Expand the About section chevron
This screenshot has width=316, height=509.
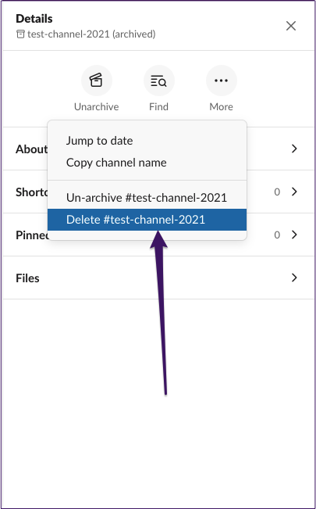pyautogui.click(x=294, y=149)
